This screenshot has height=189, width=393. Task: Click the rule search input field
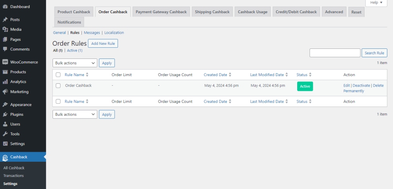pos(335,53)
